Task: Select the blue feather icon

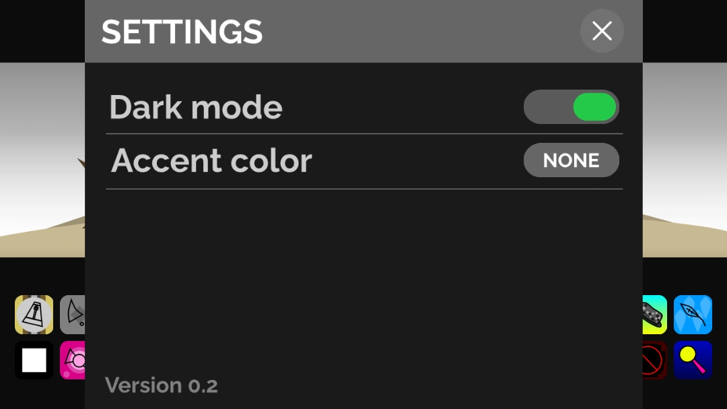Action: point(693,315)
